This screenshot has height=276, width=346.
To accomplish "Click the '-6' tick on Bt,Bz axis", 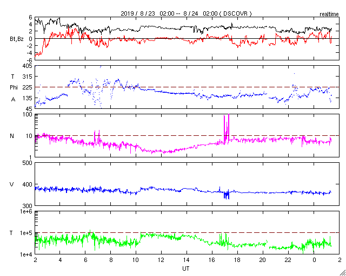I will click(30, 60).
